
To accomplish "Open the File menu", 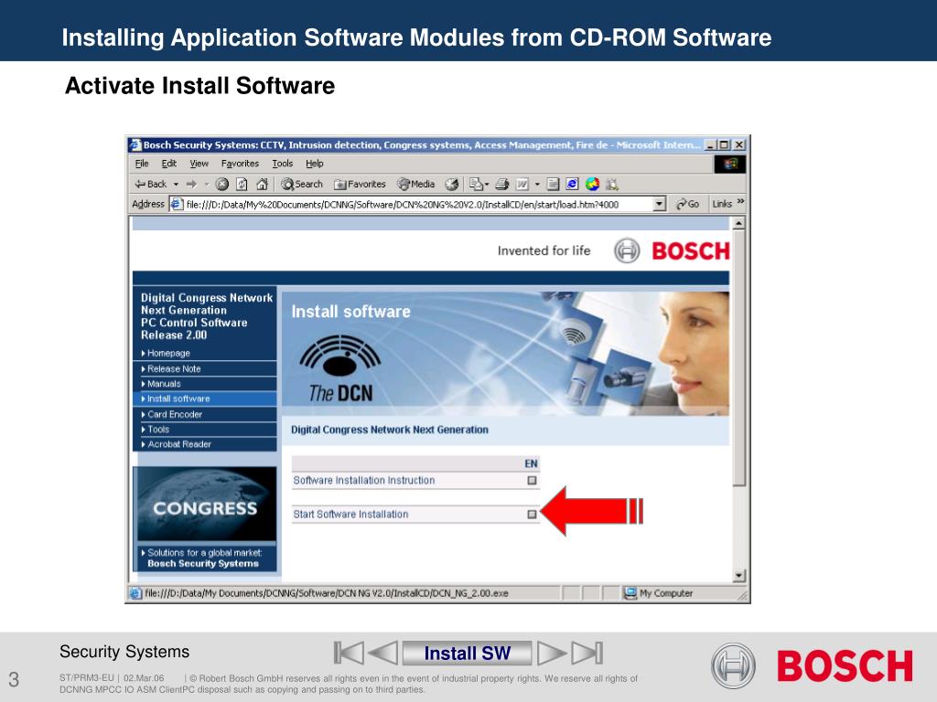I will tap(142, 164).
